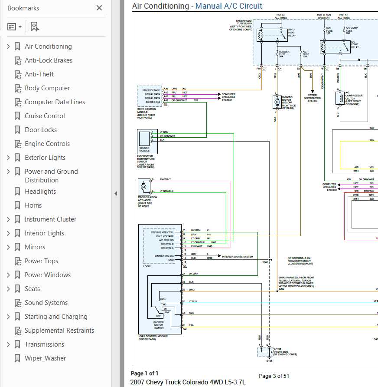
Task: Click the Transmissions bookmark ribbon icon
Action: (x=17, y=344)
